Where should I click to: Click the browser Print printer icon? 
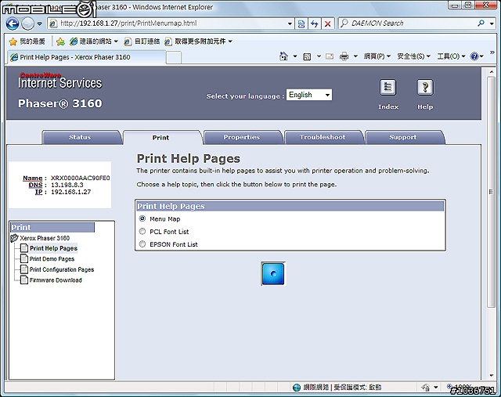pos(344,56)
